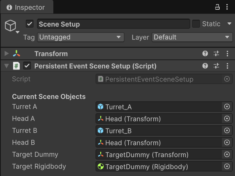Lock the Inspector panel
The height and width of the screenshot is (176, 235).
(x=217, y=7)
